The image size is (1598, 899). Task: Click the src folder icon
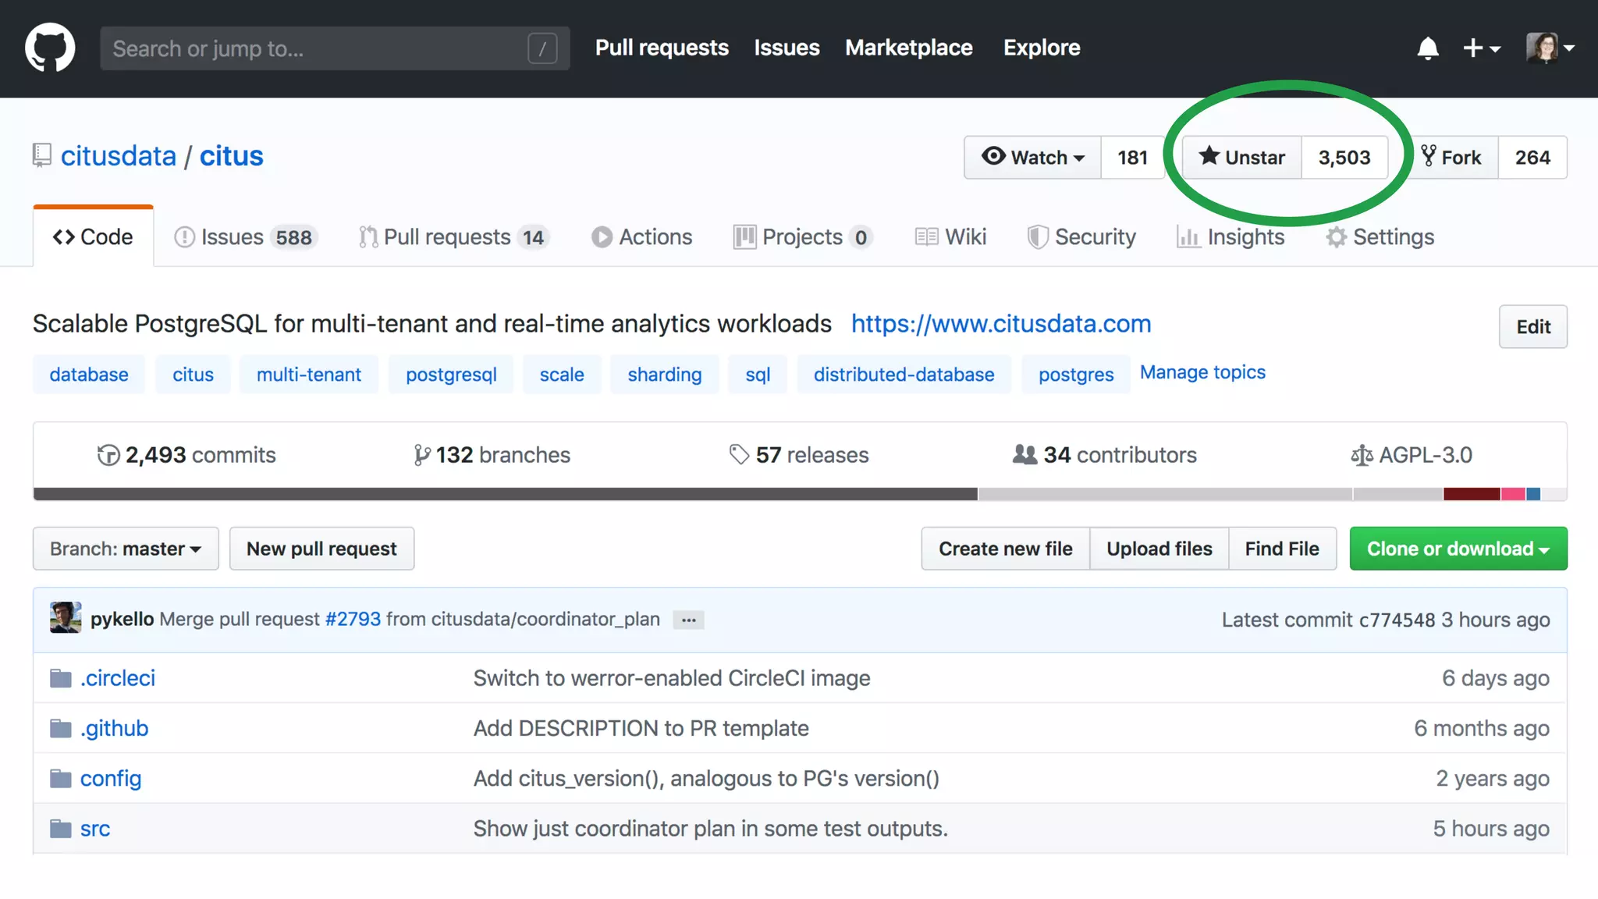pyautogui.click(x=60, y=829)
